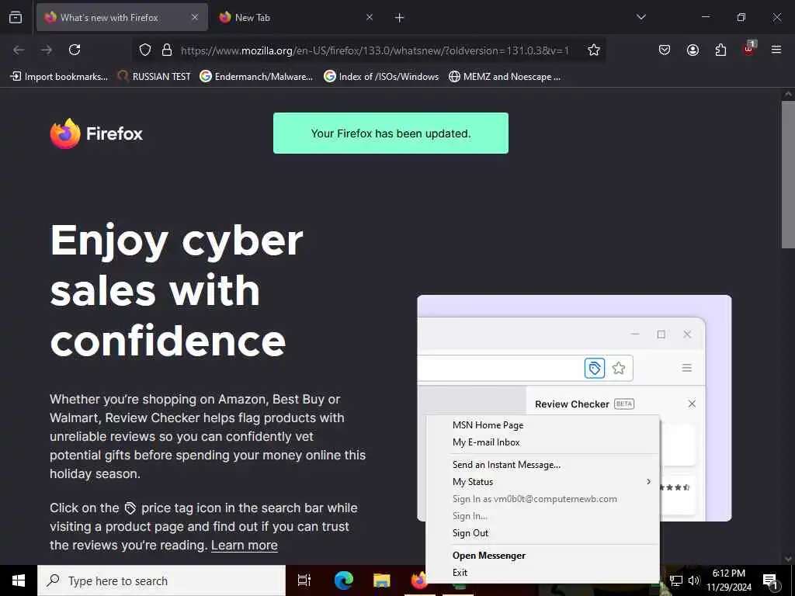Open the uBlock Origin extension icon
Screen dimensions: 795x596
[x=749, y=49]
